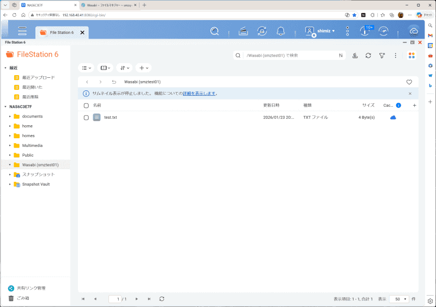The image size is (436, 307).
Task: Reload the page list at bottom
Action: tap(161, 299)
